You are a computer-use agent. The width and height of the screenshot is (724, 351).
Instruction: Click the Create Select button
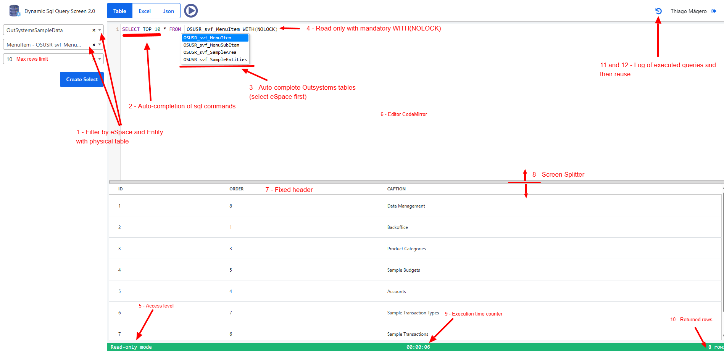pyautogui.click(x=82, y=79)
